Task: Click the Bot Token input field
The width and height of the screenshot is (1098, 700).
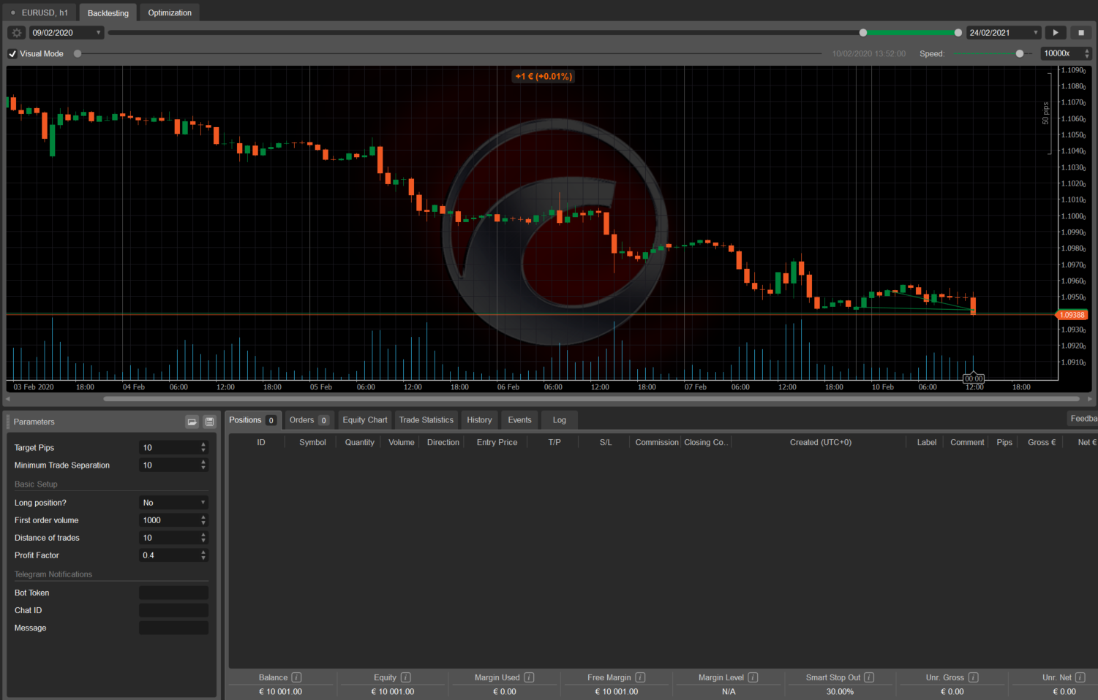Action: (173, 593)
